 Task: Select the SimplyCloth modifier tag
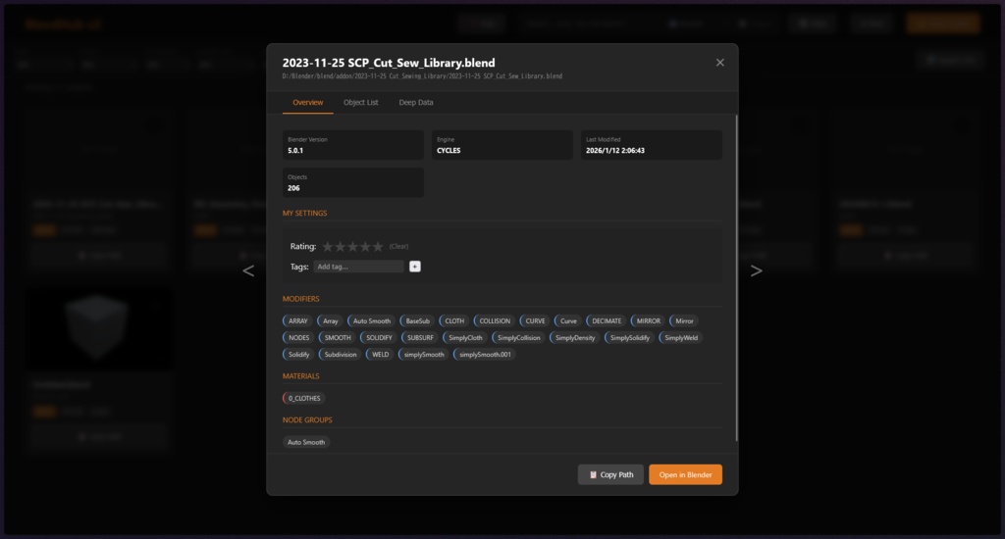point(465,337)
